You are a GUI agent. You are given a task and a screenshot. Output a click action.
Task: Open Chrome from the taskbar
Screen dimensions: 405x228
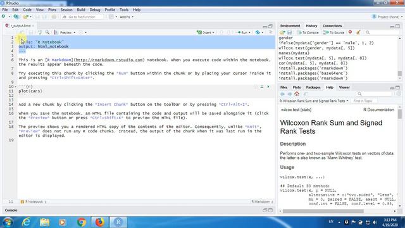(82, 222)
